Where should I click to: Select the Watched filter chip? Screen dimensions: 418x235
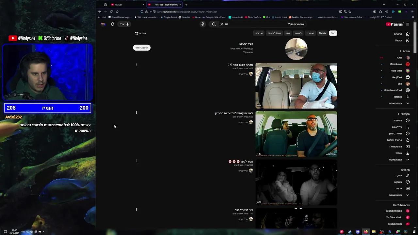(x=288, y=33)
